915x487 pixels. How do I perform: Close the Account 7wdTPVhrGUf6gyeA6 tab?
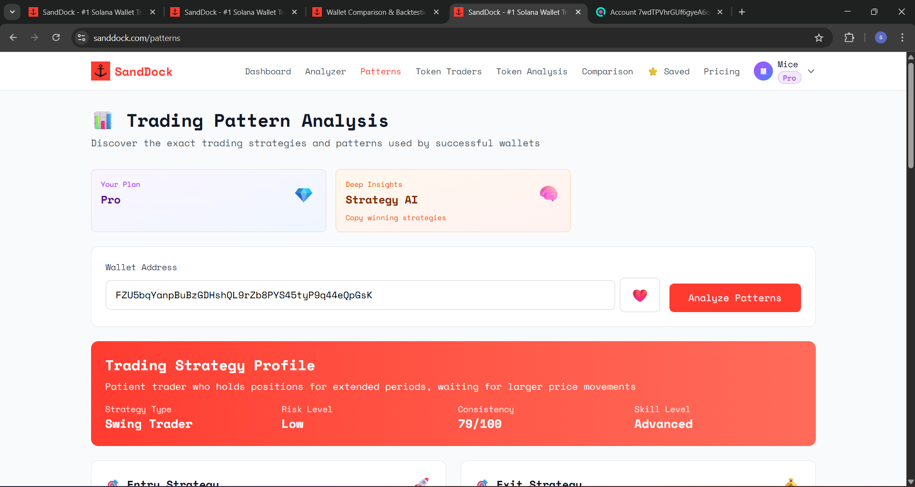(x=720, y=12)
